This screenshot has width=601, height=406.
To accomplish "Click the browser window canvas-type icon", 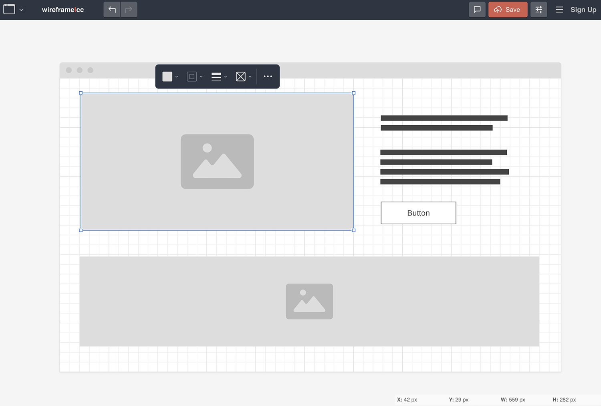I will pos(9,9).
